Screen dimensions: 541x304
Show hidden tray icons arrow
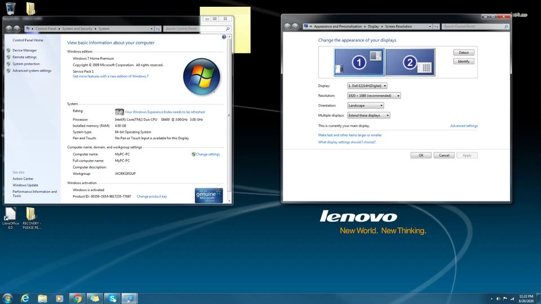pos(491,298)
